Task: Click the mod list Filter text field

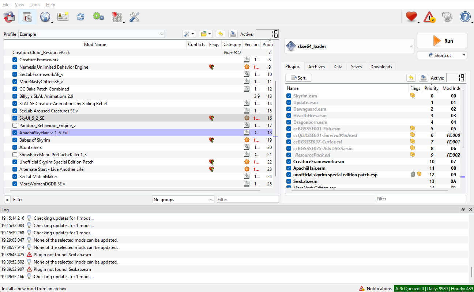Action: pos(247,200)
